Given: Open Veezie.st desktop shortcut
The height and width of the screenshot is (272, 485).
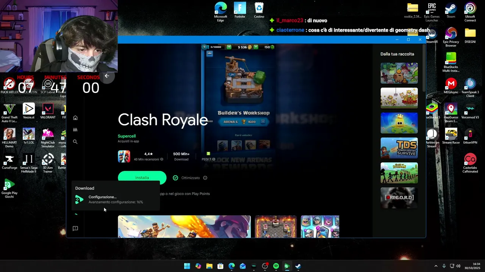Looking at the screenshot, I should 28,111.
